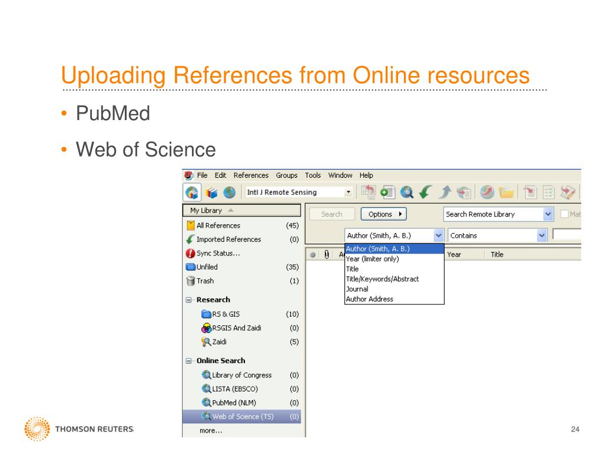Click the Insert Citation icon

531,192
